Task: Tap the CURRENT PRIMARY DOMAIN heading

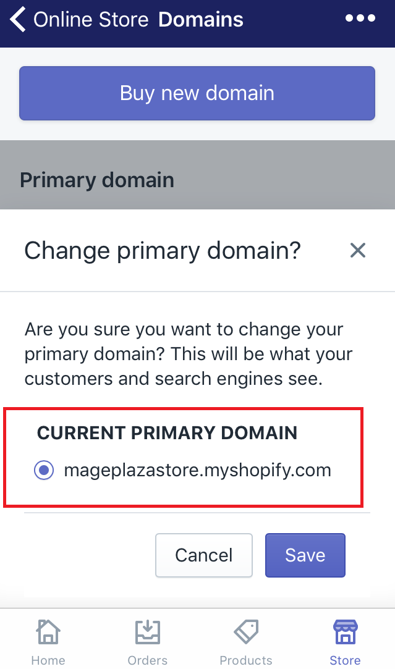Action: click(167, 433)
